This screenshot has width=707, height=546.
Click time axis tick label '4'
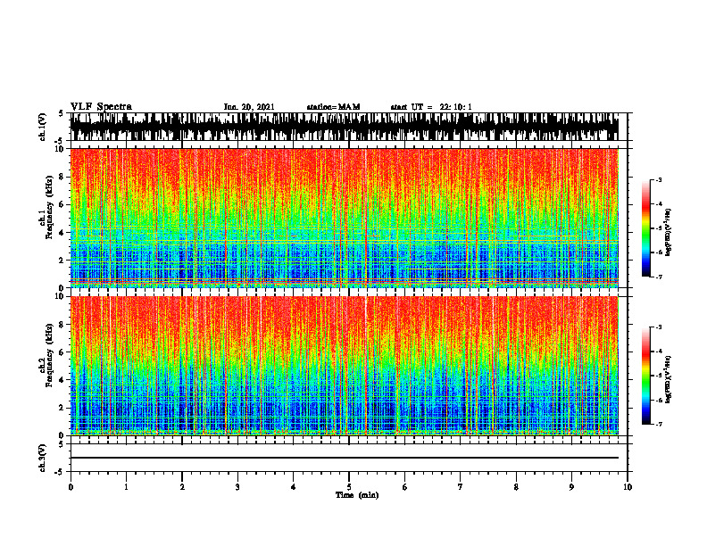[x=294, y=487]
